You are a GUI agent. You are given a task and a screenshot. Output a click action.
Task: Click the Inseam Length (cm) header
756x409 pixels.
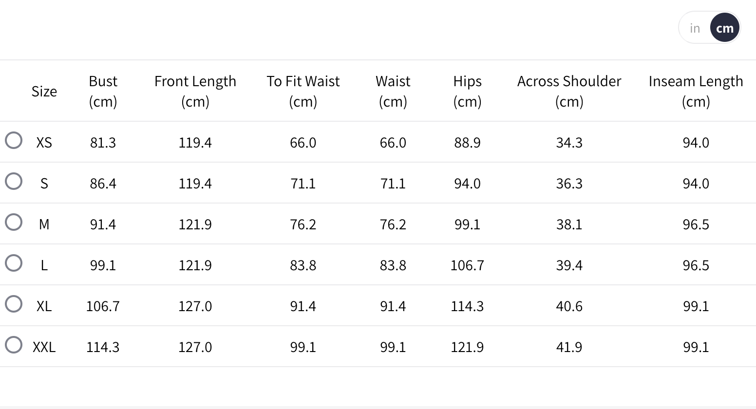(x=696, y=91)
